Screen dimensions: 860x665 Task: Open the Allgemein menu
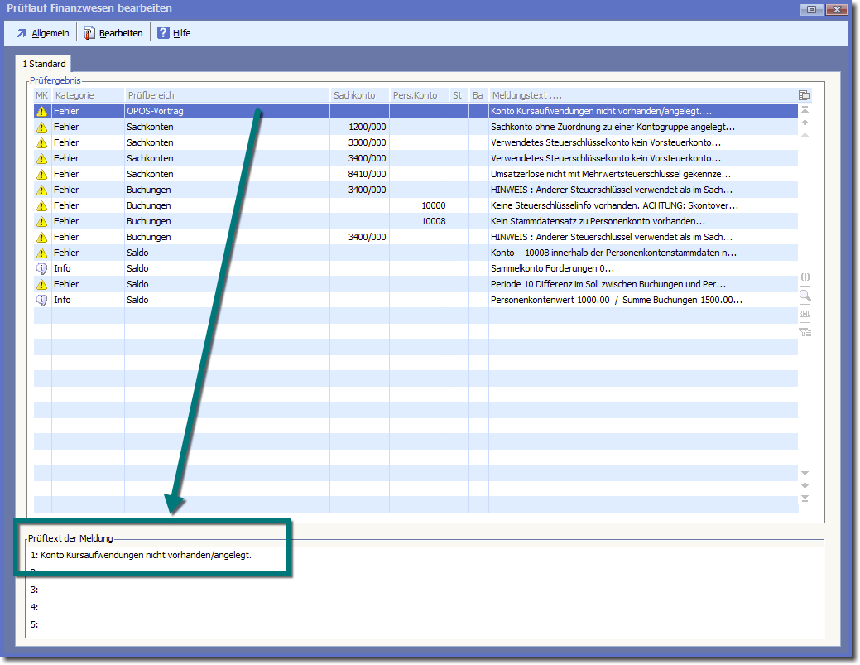[x=43, y=33]
